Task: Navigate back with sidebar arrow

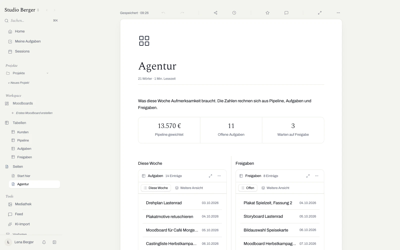Action: coord(47,10)
